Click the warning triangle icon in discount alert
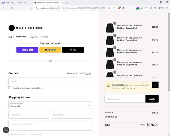This screenshot has width=170, height=136. [x=109, y=85]
